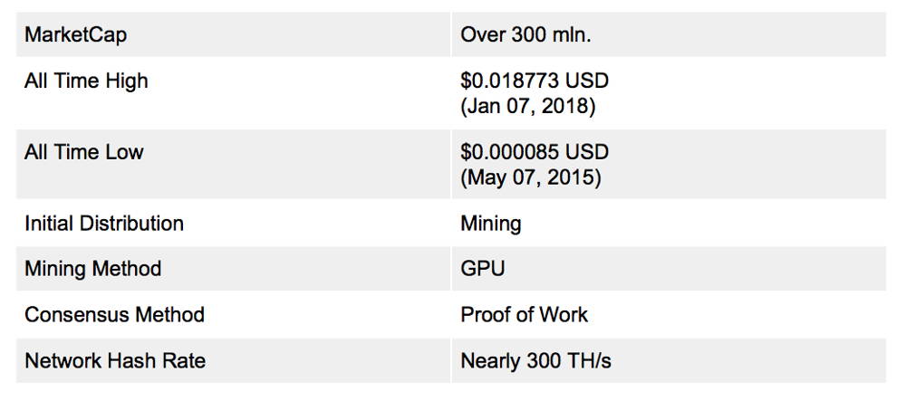
Task: Click the (May 07, 2015) date
Action: click(x=530, y=177)
